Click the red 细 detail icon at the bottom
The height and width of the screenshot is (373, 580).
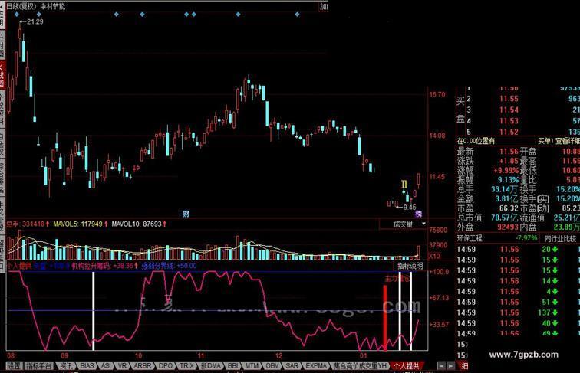click(465, 365)
